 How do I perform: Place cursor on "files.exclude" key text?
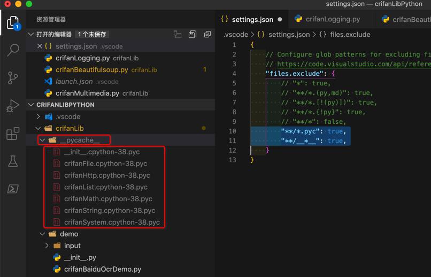(295, 74)
